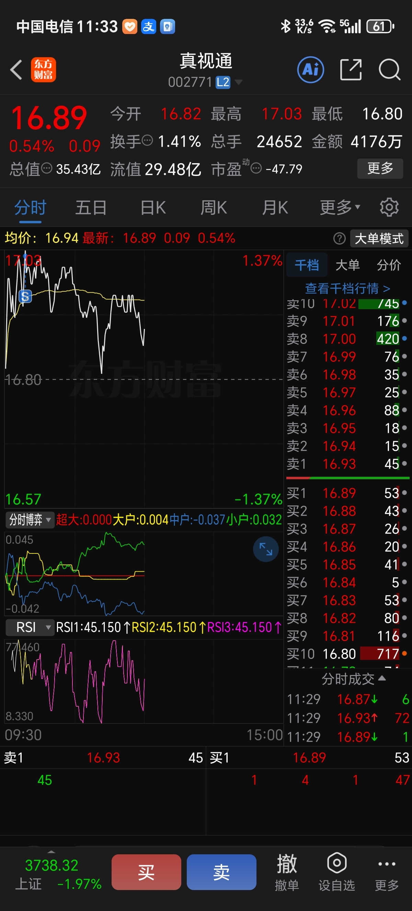Open the RSI indicator dropdown
Image resolution: width=412 pixels, height=911 pixels.
tap(30, 627)
